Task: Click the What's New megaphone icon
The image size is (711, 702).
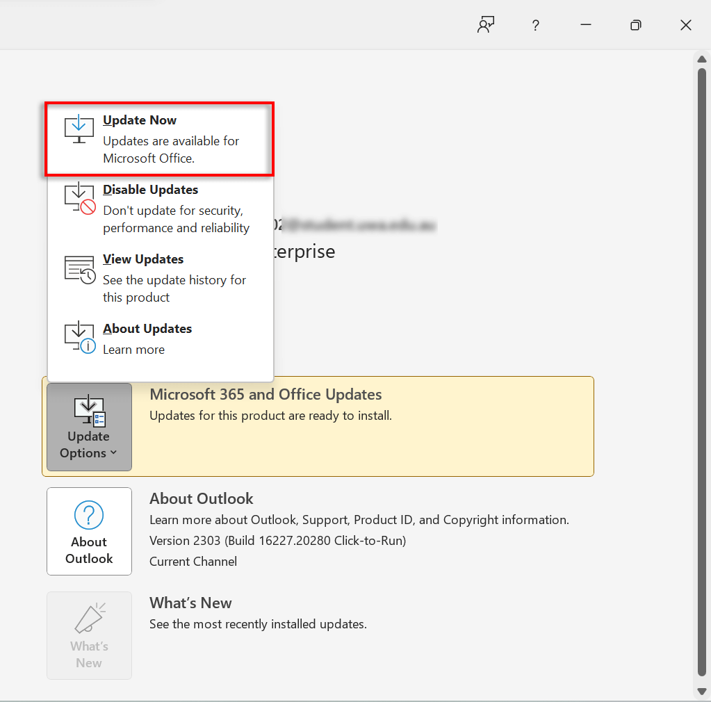Action: pyautogui.click(x=89, y=619)
